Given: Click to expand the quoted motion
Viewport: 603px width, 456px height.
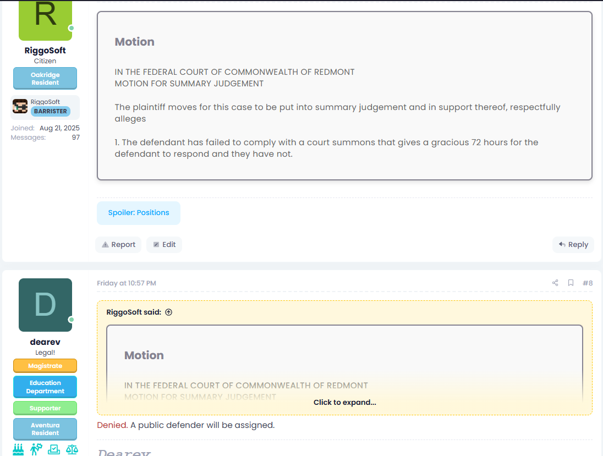Looking at the screenshot, I should click(x=344, y=402).
